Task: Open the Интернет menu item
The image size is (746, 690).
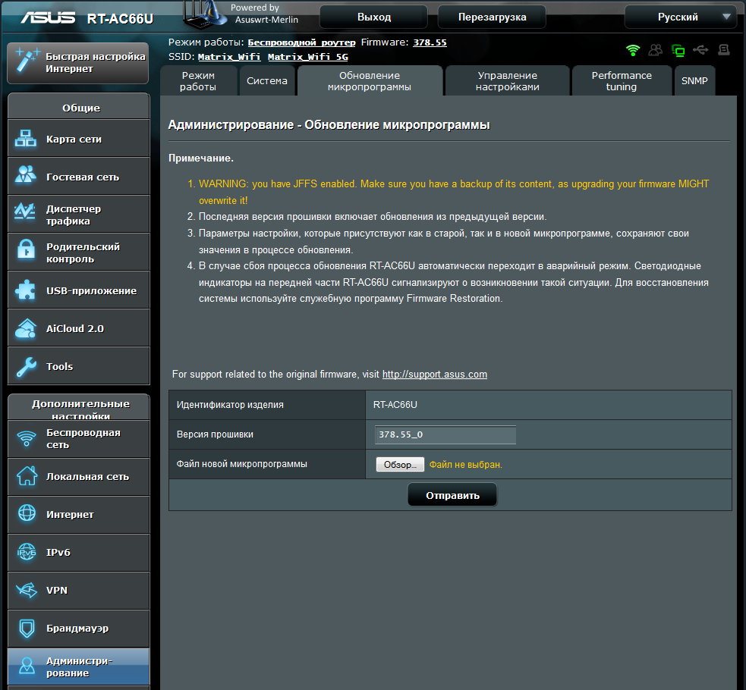Action: point(78,515)
